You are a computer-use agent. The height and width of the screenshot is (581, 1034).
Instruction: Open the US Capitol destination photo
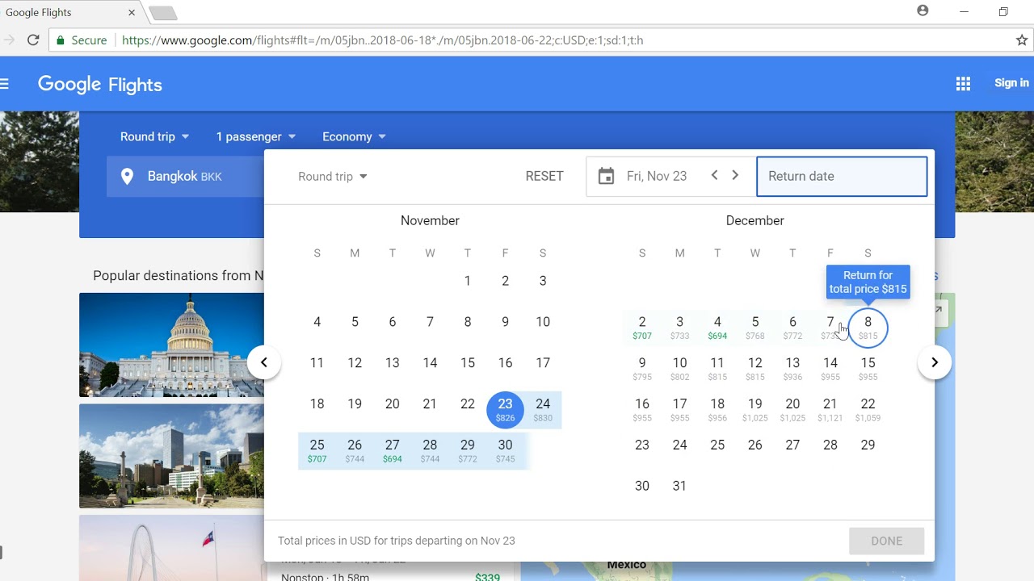coord(171,345)
